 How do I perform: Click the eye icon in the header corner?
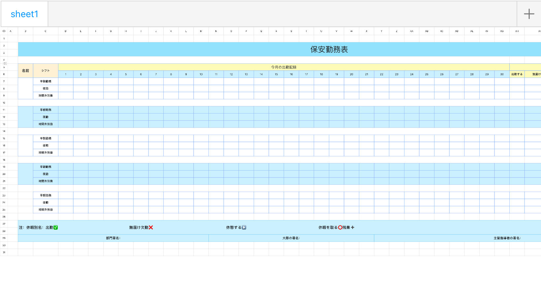(4, 31)
